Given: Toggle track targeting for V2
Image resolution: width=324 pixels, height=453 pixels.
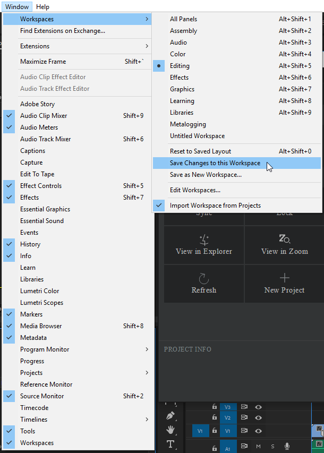Looking at the screenshot, I should point(228,417).
